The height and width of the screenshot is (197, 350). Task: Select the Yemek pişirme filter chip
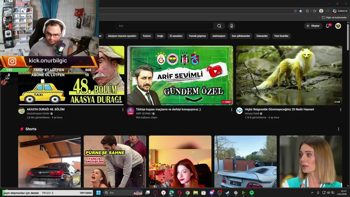197,36
